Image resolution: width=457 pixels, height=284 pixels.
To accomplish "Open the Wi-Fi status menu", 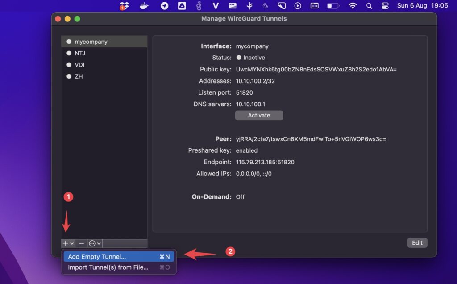I will pos(353,6).
